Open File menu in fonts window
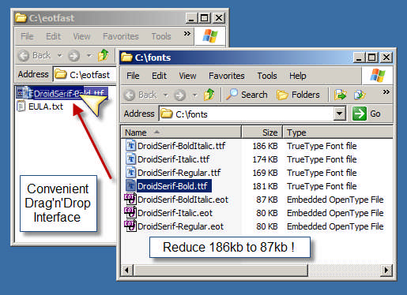The width and height of the screenshot is (407, 295). click(x=133, y=76)
